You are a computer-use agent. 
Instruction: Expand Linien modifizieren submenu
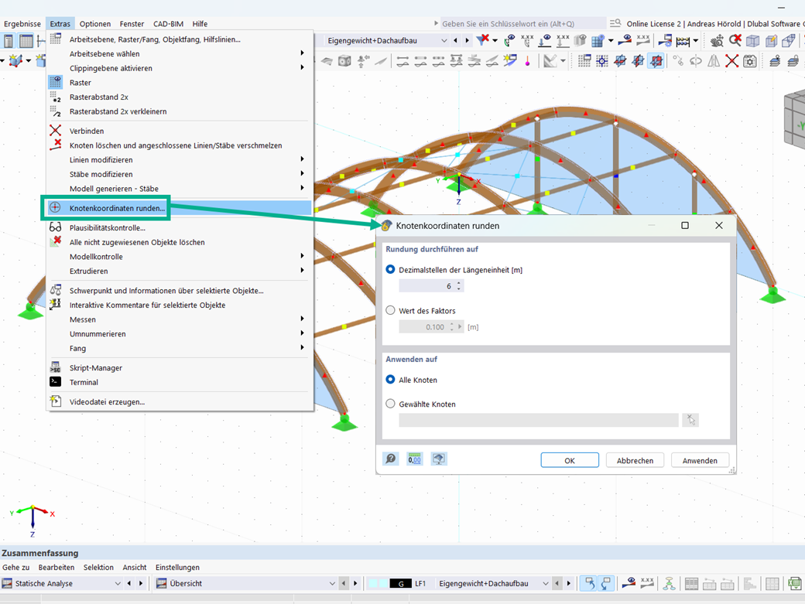[x=180, y=159]
